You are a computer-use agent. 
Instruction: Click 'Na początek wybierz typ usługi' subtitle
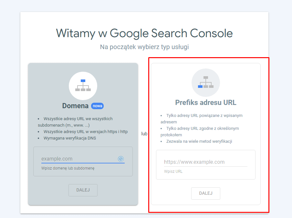tap(144, 47)
